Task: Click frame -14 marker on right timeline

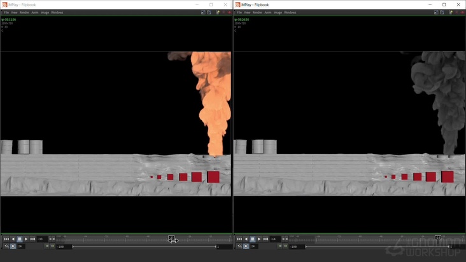Action: pyautogui.click(x=438, y=238)
